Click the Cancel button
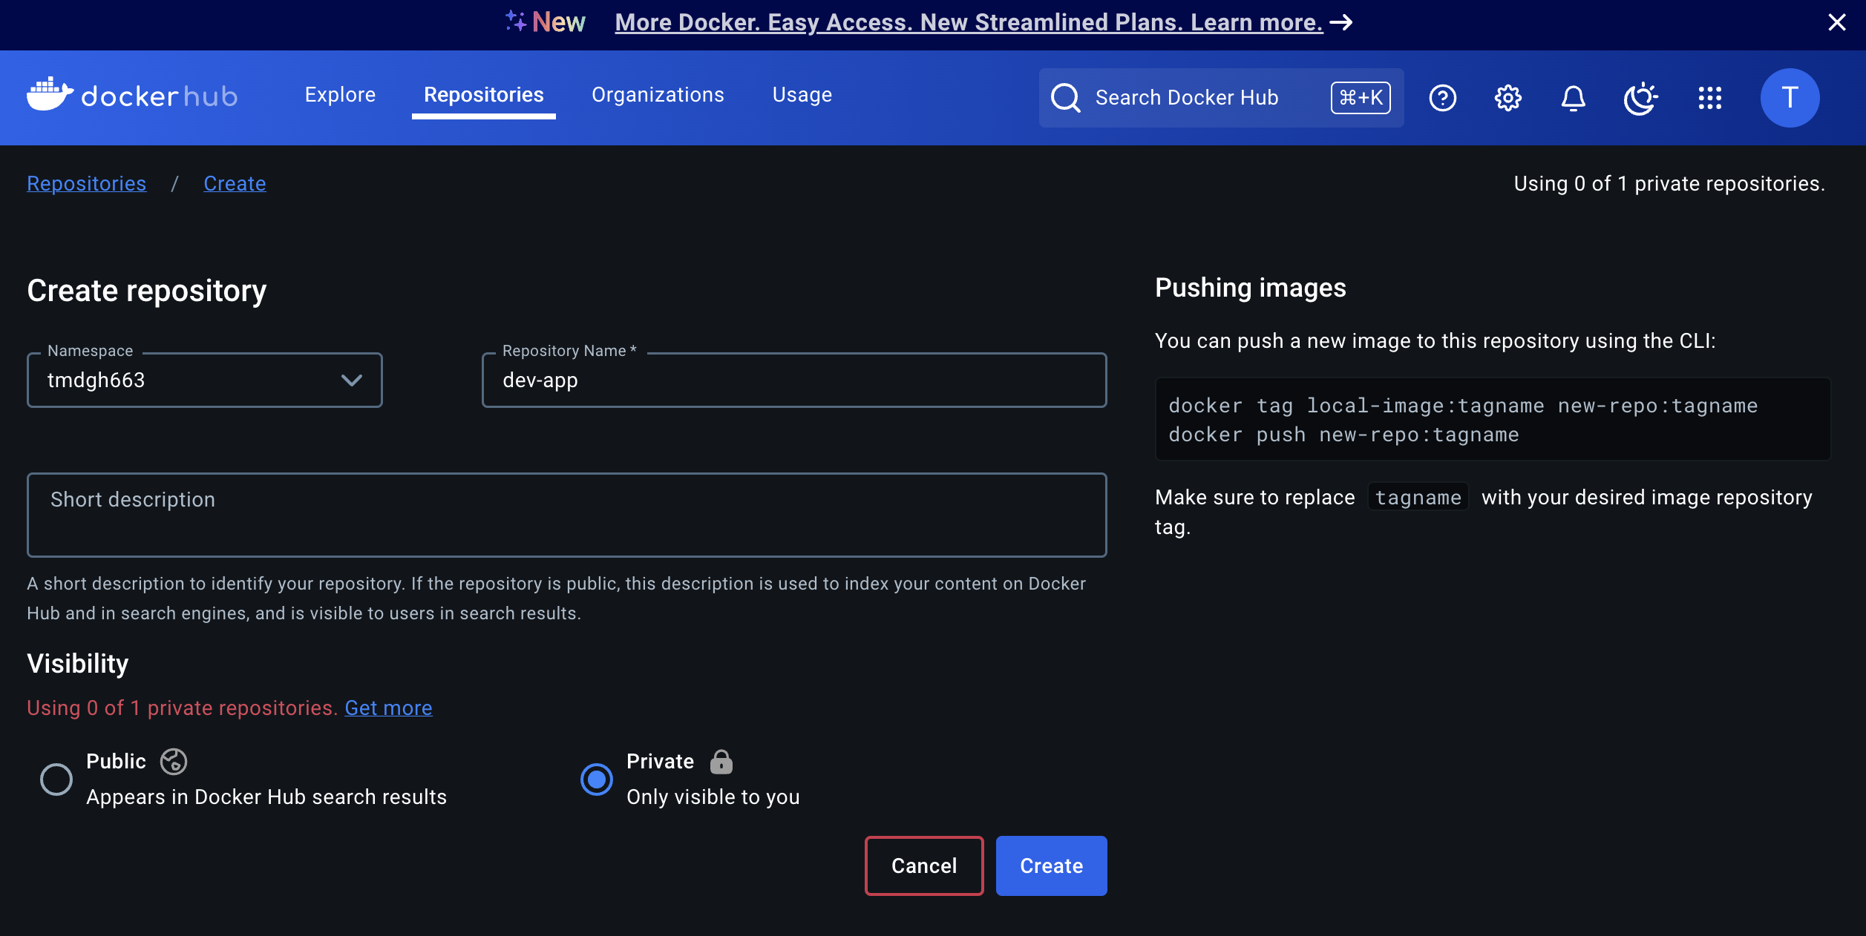Screen dimensions: 1866x936 (x=923, y=866)
